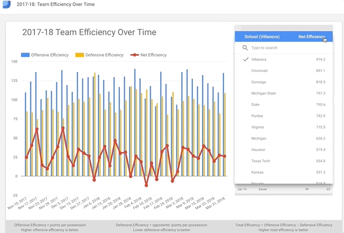Click the Mar 31, 2018 axis label
The image size is (344, 233).
coord(216,203)
